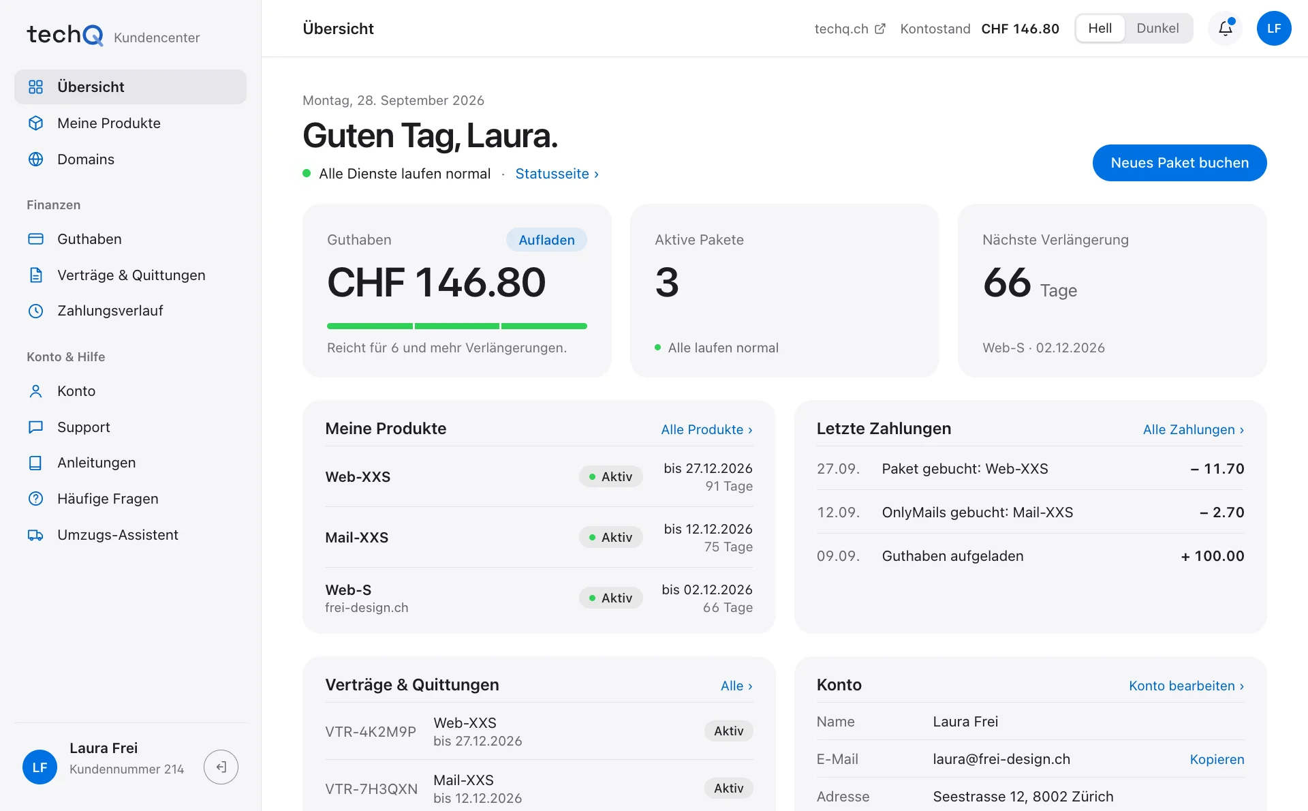Click the Meine Produkte cube icon
This screenshot has width=1308, height=811.
click(x=35, y=123)
